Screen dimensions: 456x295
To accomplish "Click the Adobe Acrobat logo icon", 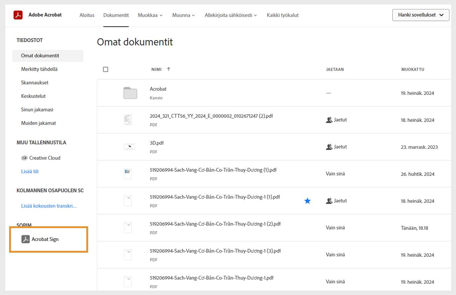I will coord(18,15).
